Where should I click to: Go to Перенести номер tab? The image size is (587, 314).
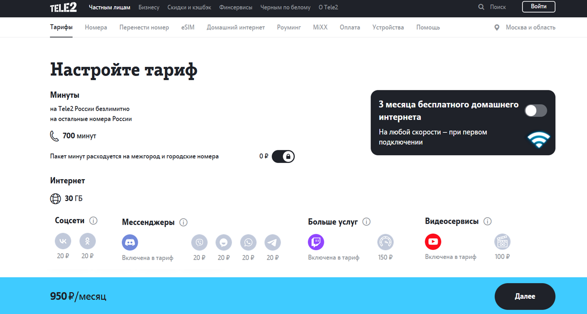(144, 27)
